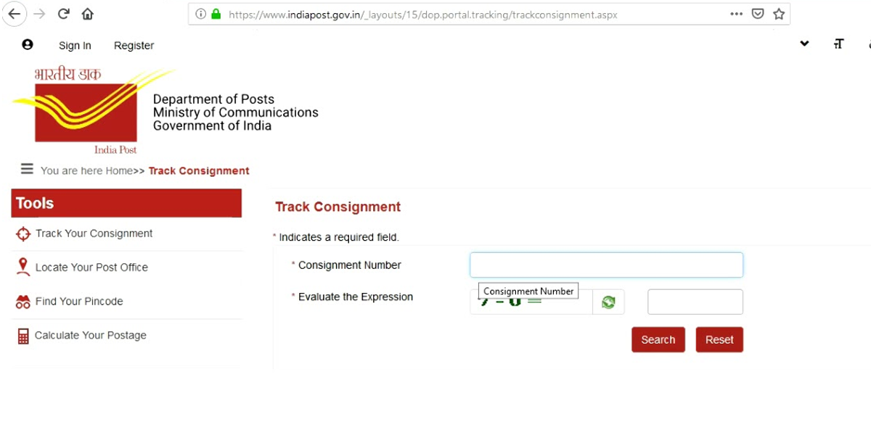
Task: View site information in the address bar
Action: (201, 14)
